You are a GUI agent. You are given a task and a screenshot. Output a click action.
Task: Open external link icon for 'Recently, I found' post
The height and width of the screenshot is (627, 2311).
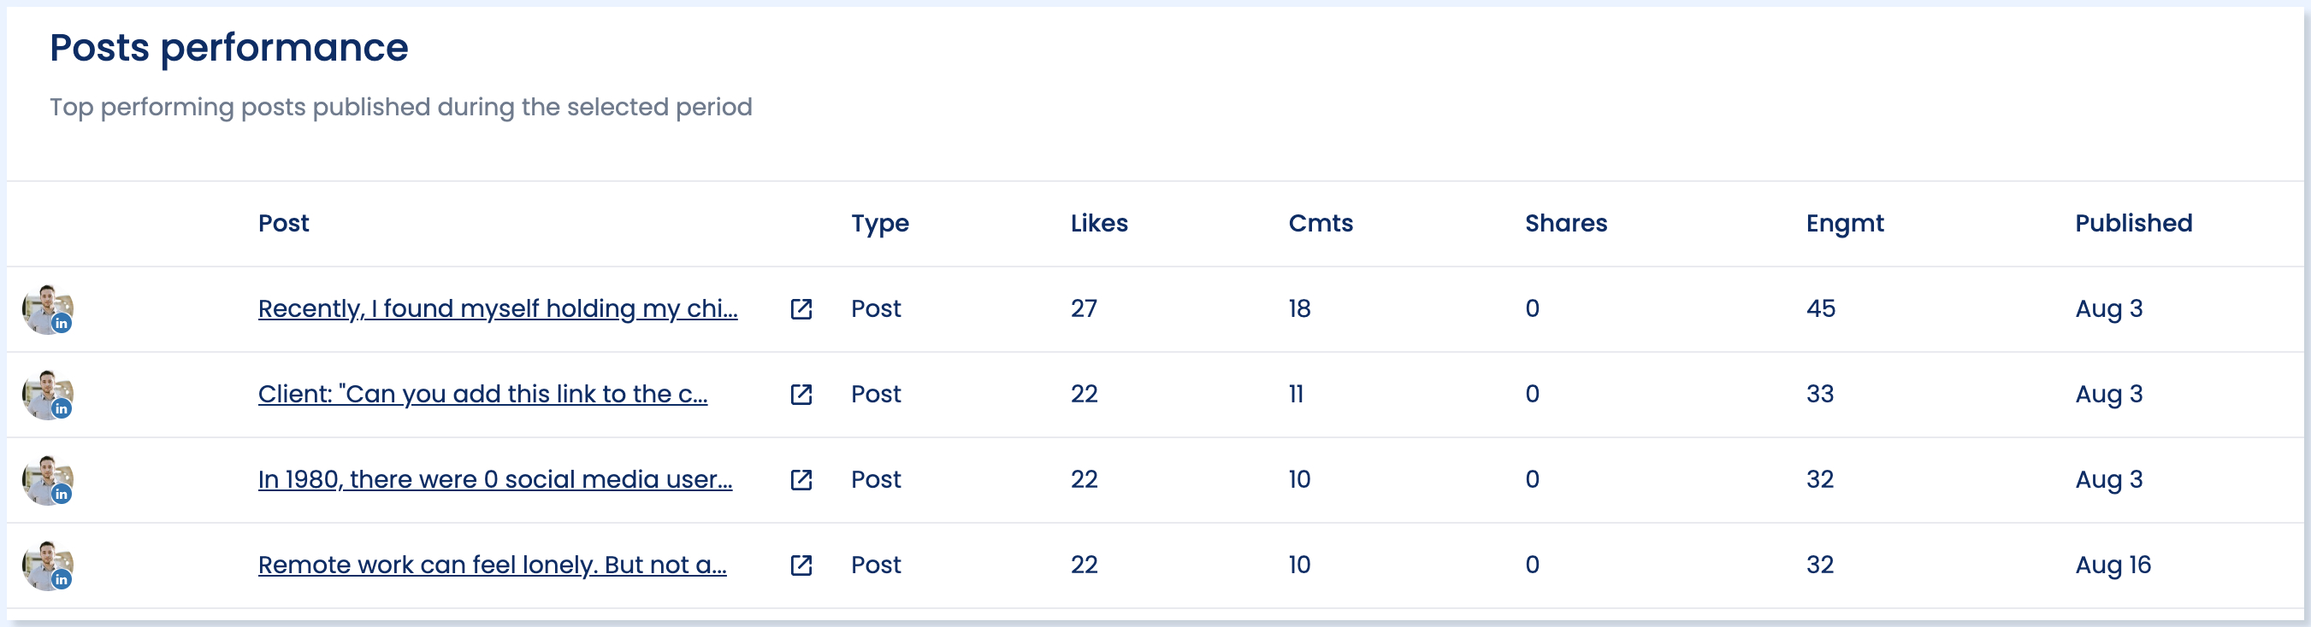click(801, 309)
